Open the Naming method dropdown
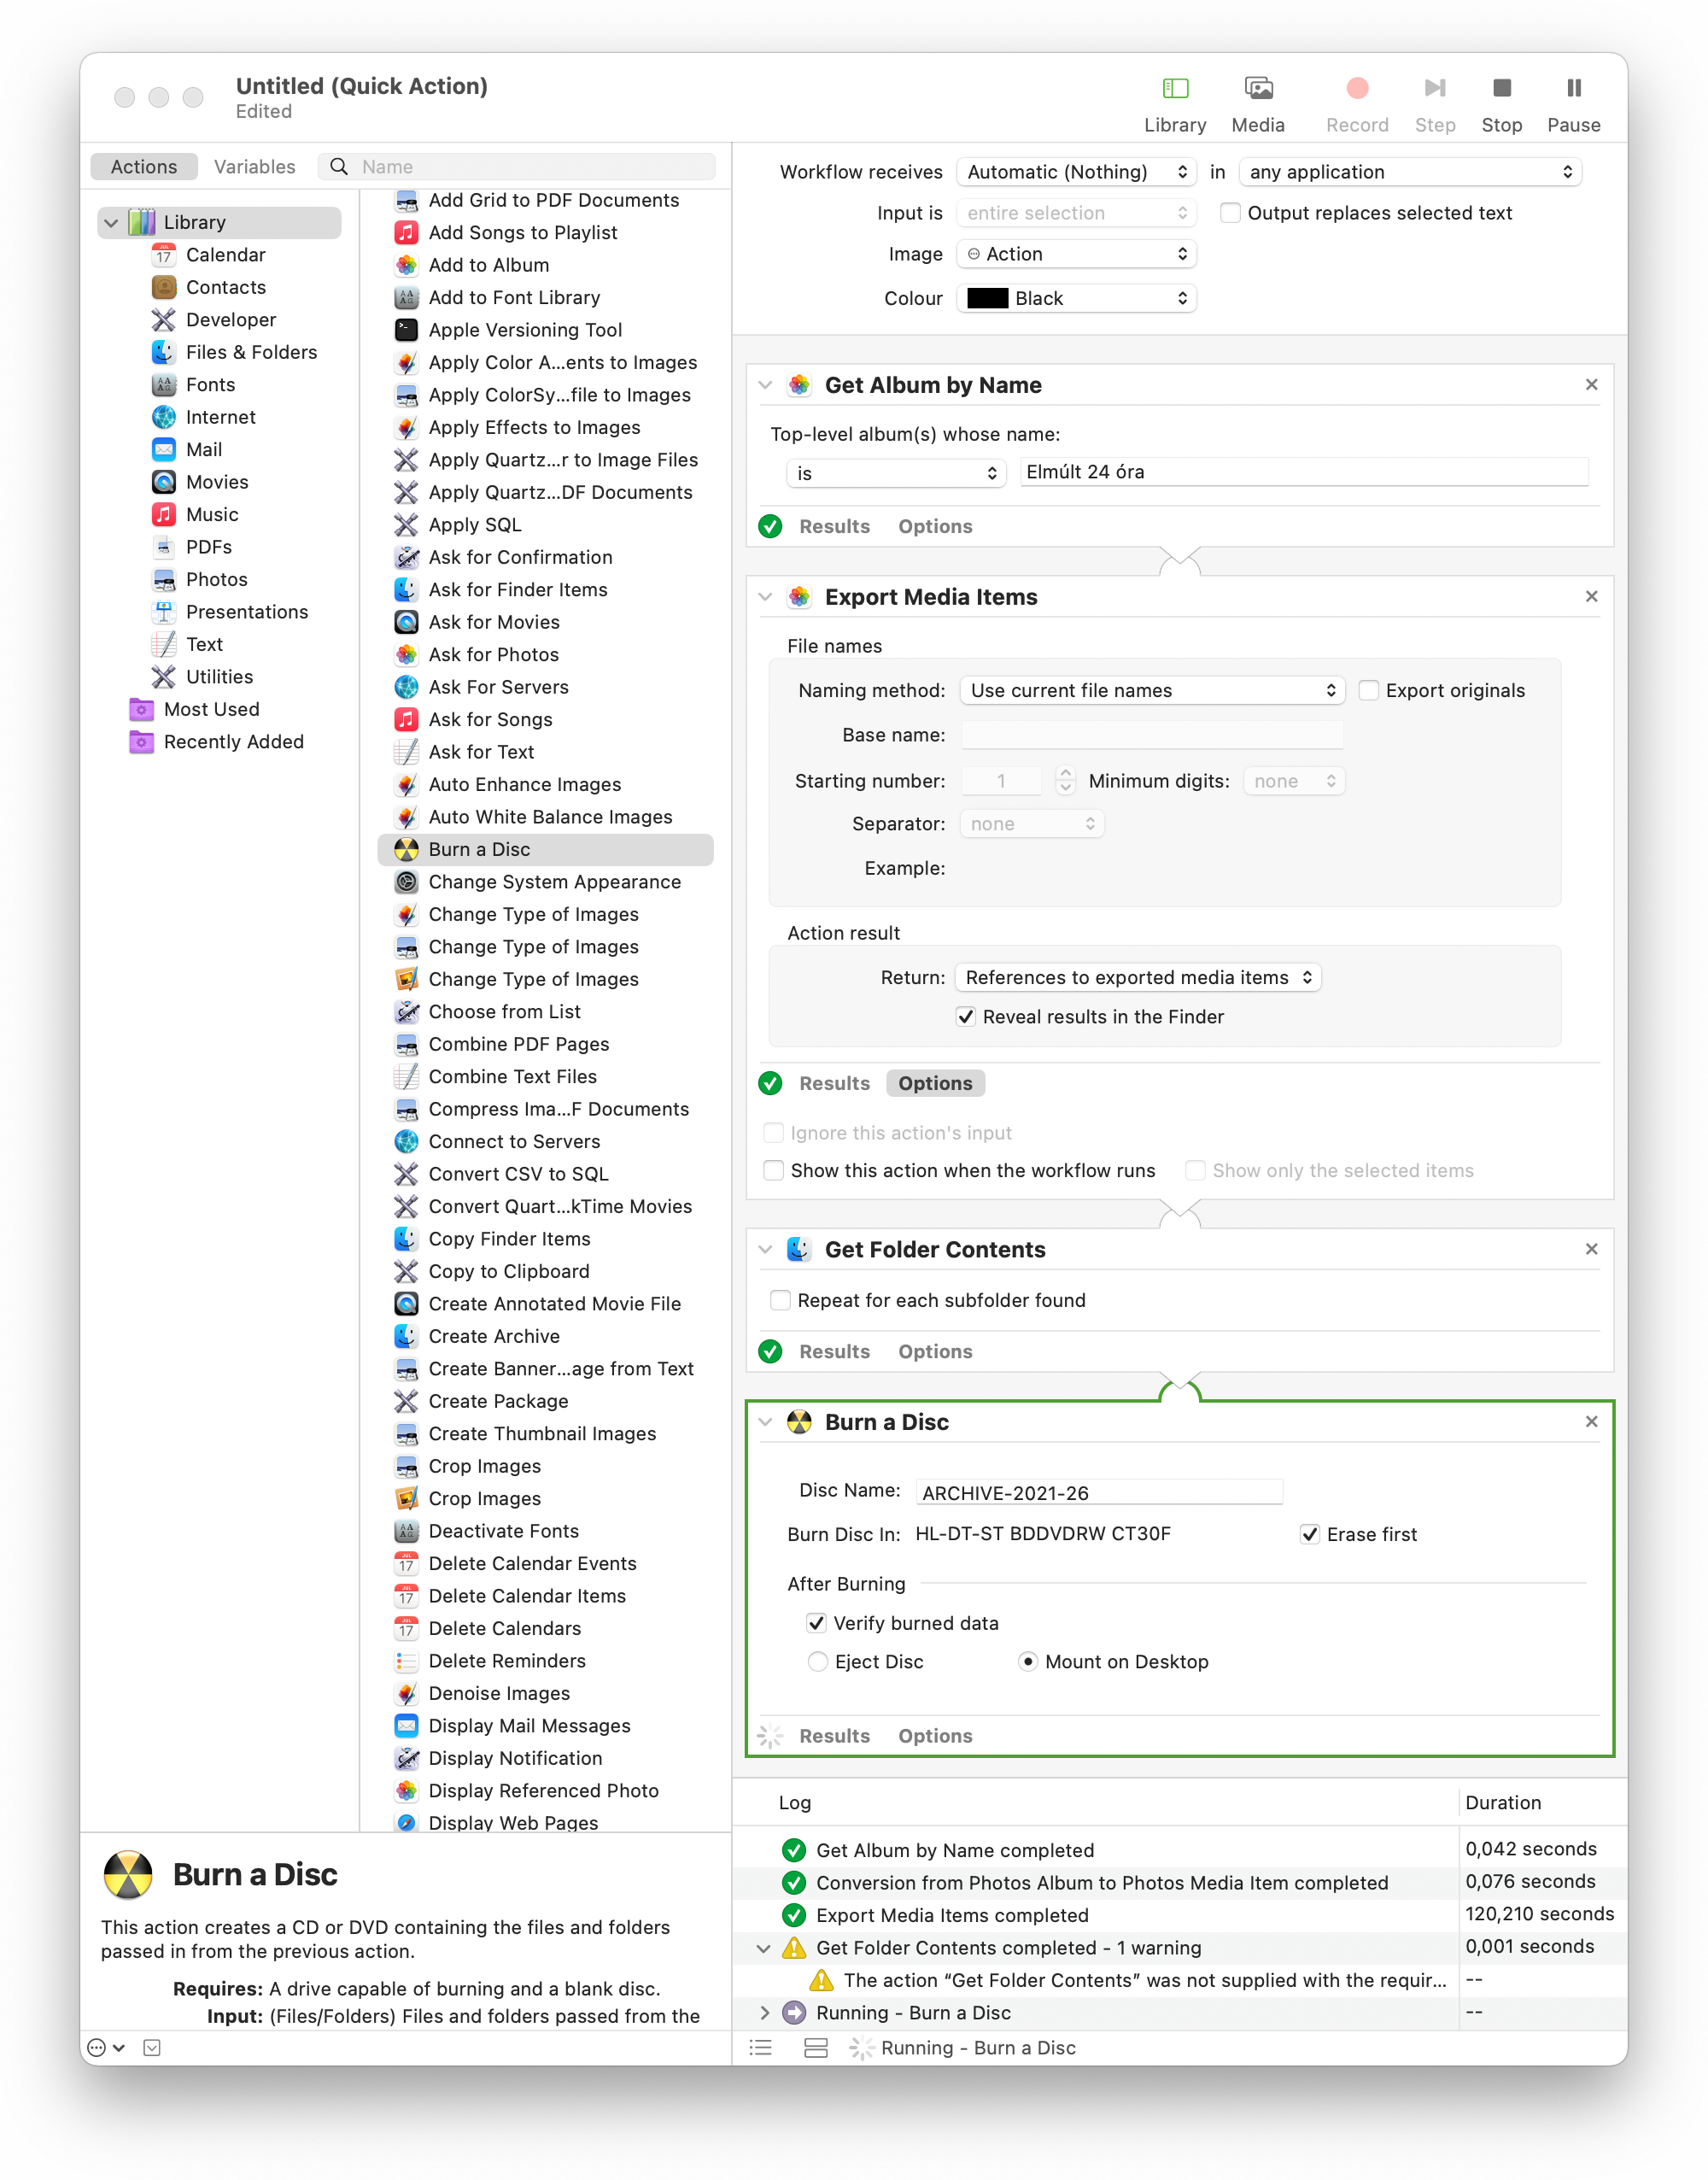This screenshot has height=2180, width=1708. click(1152, 690)
